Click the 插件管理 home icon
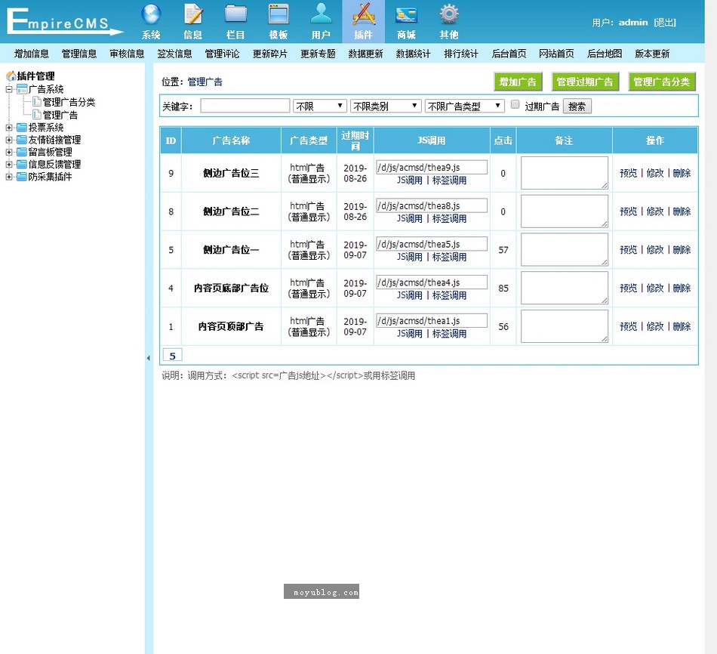The height and width of the screenshot is (654, 717). [x=11, y=76]
